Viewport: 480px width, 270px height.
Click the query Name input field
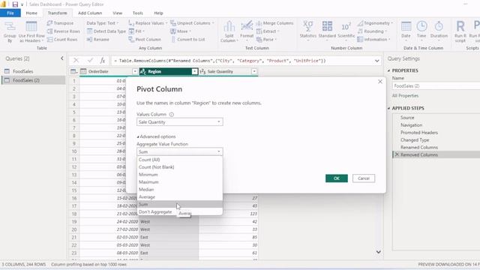pos(436,86)
